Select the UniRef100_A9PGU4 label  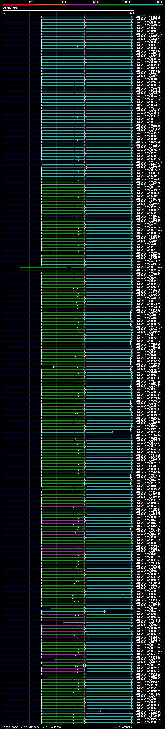pyautogui.click(x=148, y=76)
